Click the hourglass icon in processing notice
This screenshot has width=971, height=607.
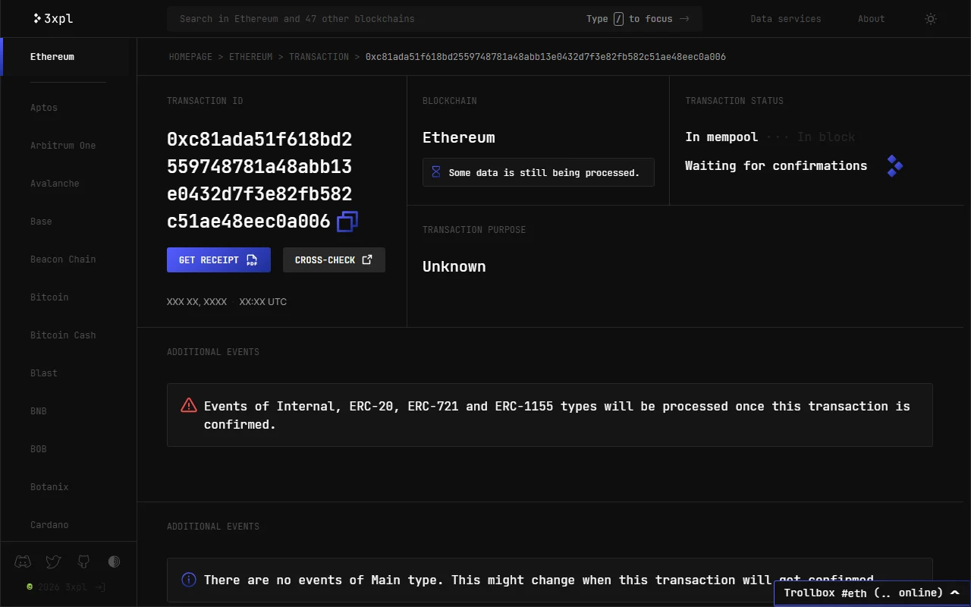click(x=436, y=172)
